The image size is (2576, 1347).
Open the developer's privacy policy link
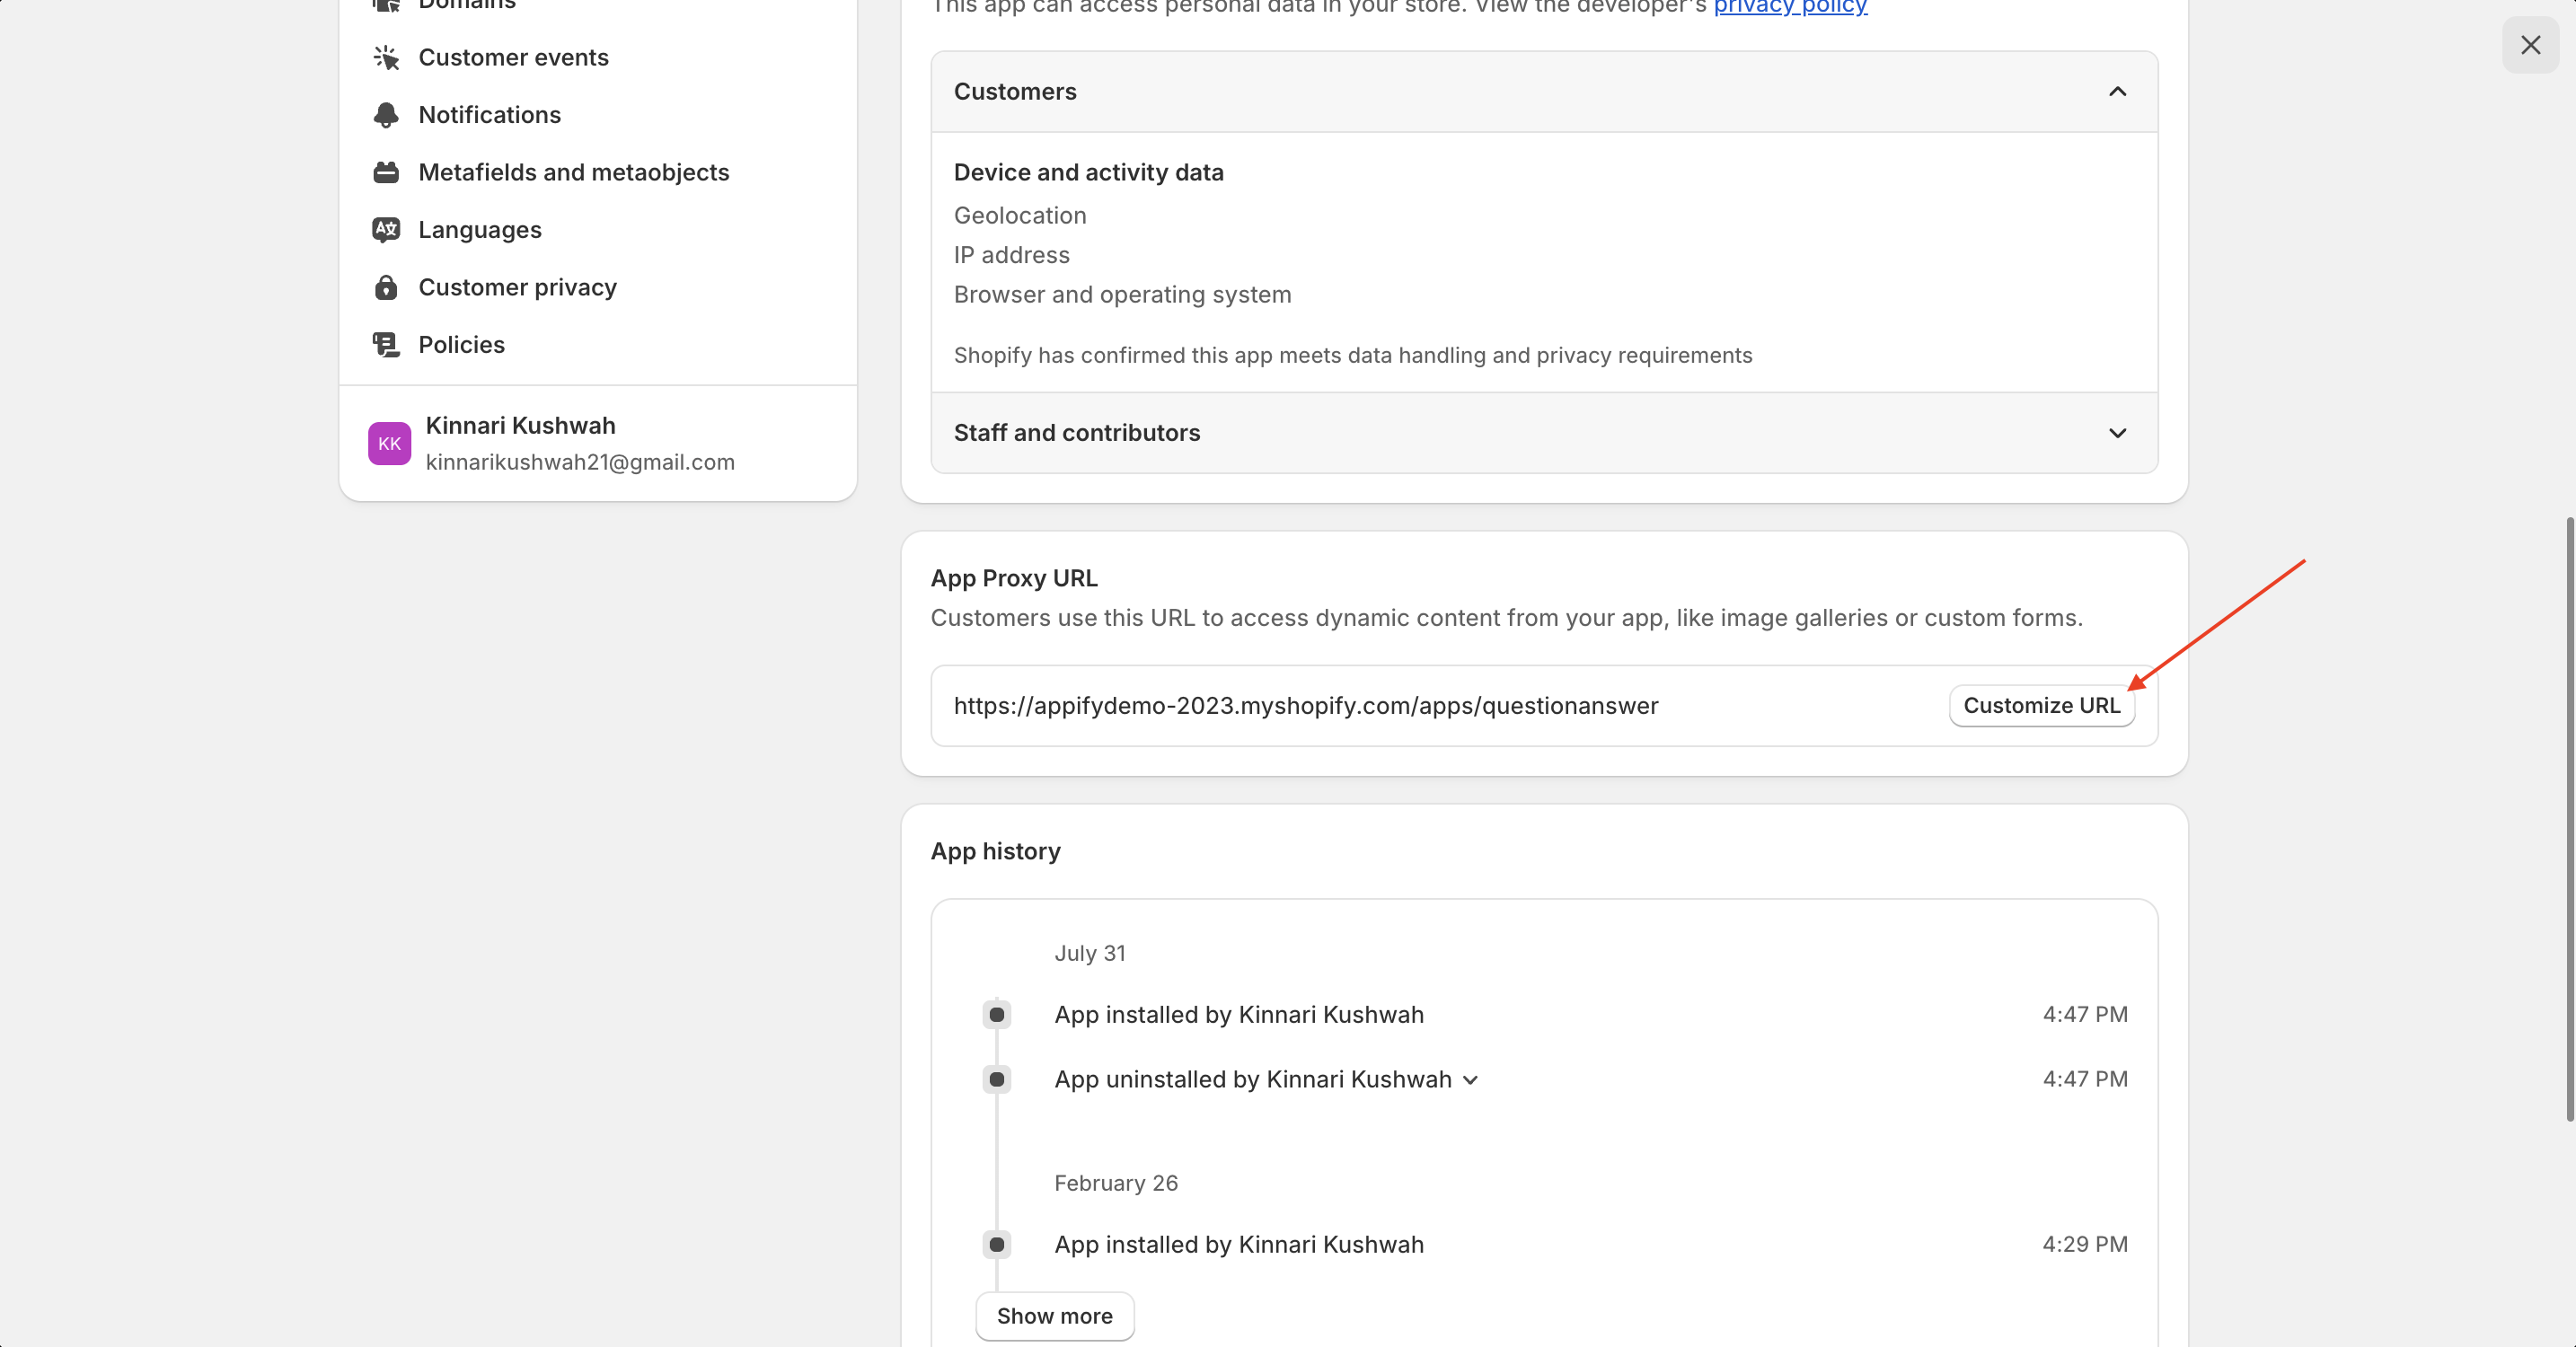[1790, 8]
